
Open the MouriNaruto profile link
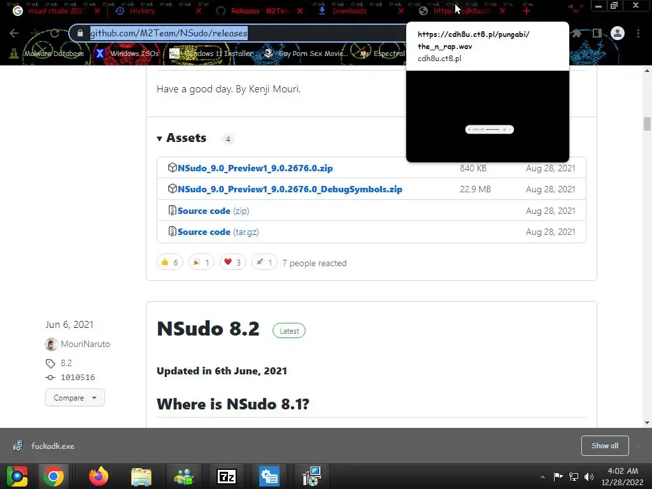85,344
